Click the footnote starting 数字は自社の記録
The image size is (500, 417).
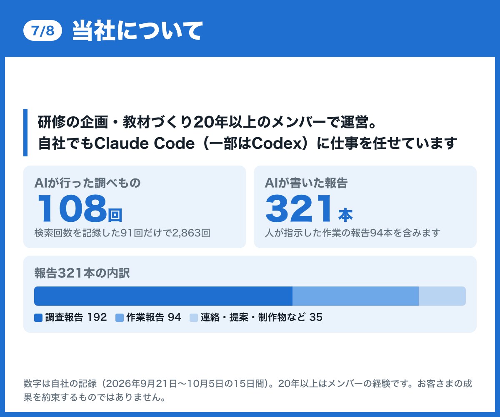click(247, 390)
